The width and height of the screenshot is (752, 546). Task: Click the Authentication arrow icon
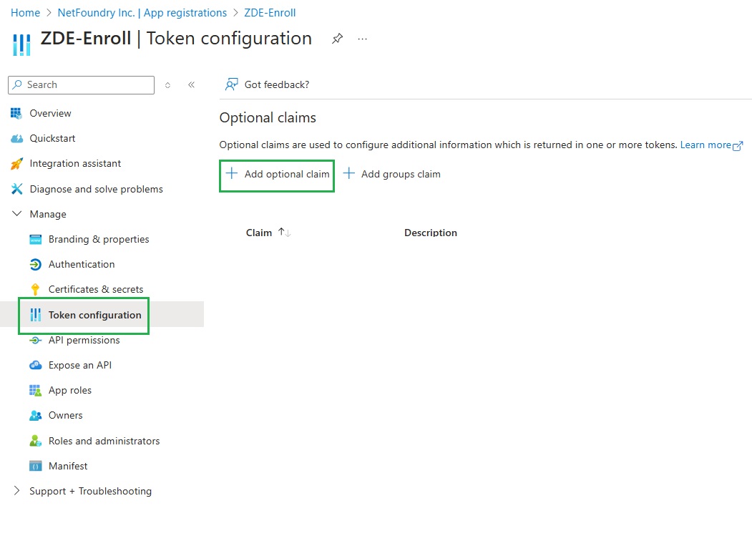tap(36, 264)
